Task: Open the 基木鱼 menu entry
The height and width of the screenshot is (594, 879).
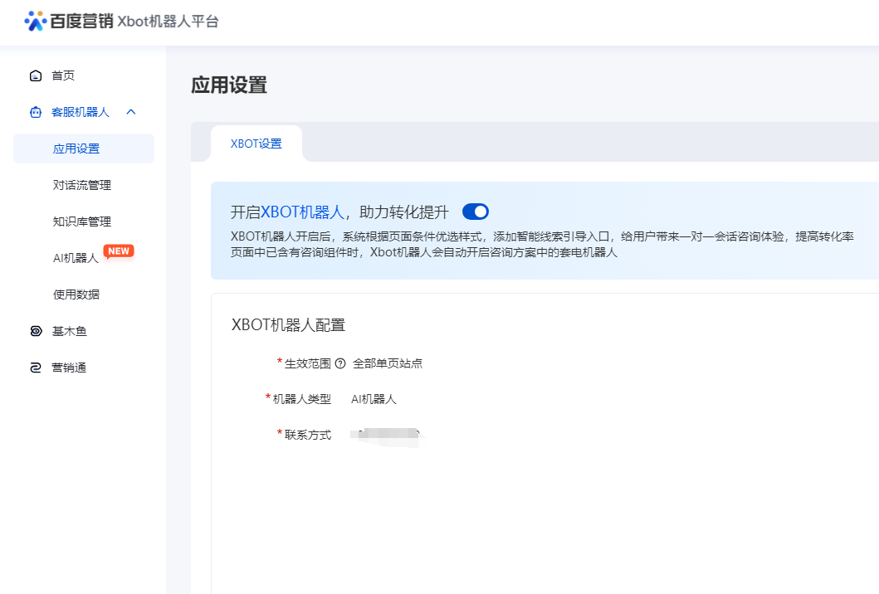Action: click(69, 331)
